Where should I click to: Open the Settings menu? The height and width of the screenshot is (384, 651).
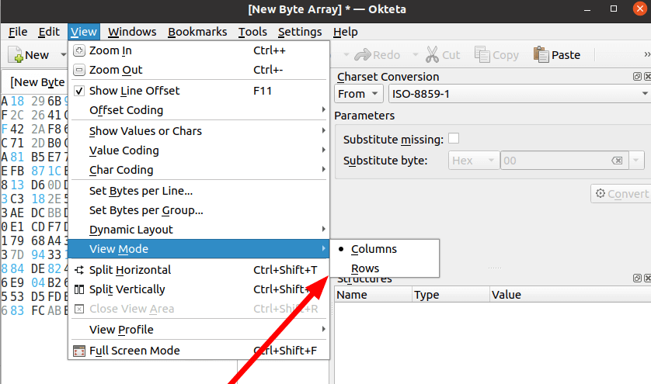300,32
